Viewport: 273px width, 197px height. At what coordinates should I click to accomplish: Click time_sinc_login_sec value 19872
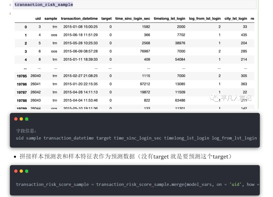tap(145, 92)
